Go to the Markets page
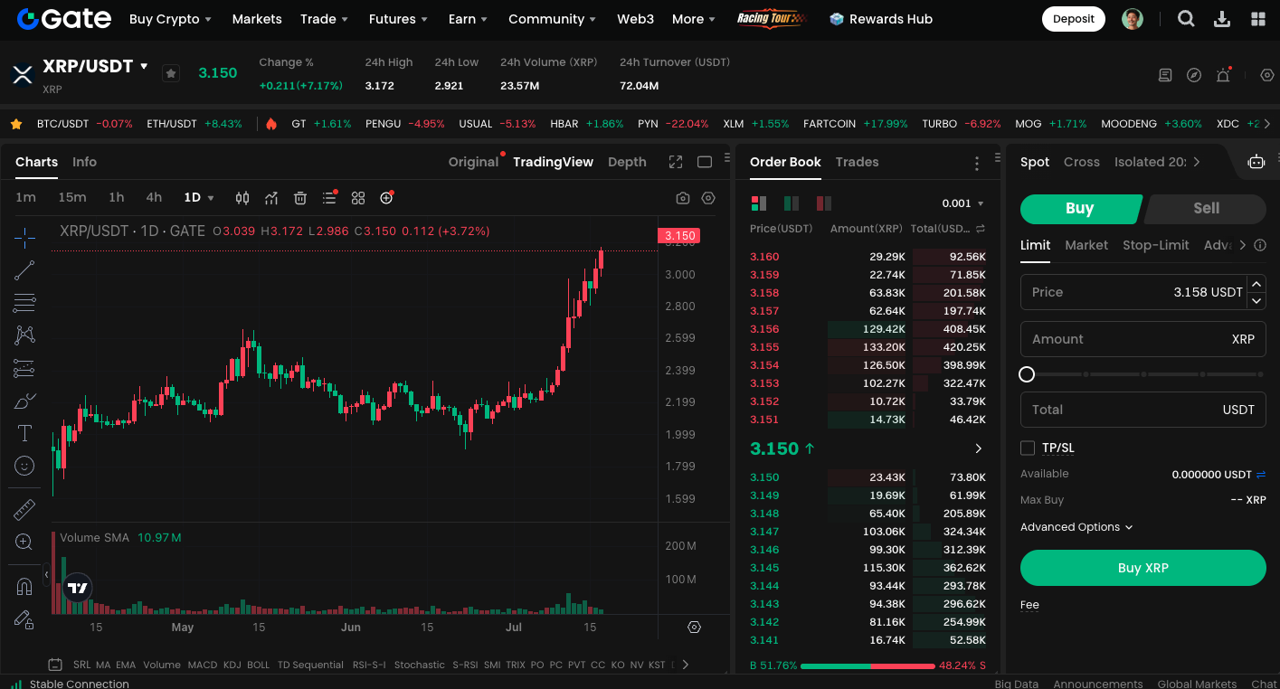The width and height of the screenshot is (1280, 689). (257, 19)
